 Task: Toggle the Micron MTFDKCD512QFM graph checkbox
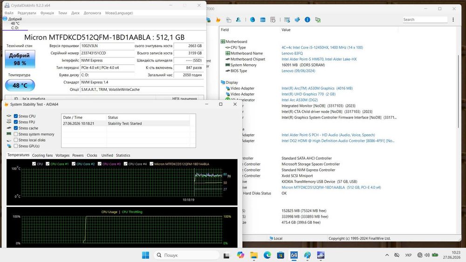[151, 164]
